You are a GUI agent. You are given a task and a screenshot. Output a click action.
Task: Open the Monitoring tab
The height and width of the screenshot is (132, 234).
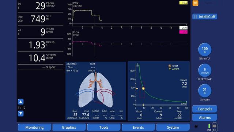click(34, 127)
